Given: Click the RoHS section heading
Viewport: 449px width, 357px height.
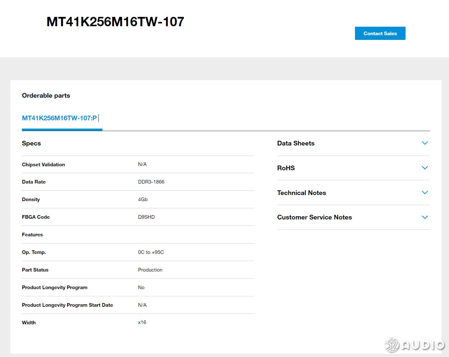Looking at the screenshot, I should click(x=286, y=168).
